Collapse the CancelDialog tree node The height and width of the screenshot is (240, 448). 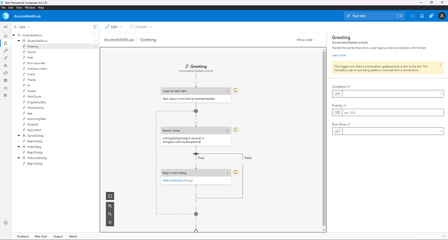click(19, 136)
